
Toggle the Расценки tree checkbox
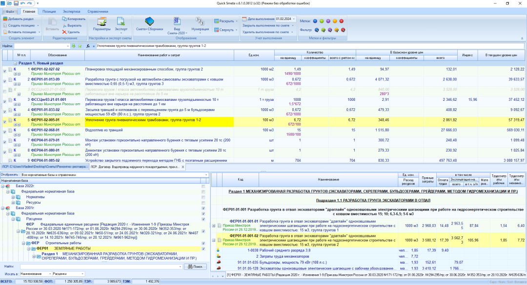203,219
